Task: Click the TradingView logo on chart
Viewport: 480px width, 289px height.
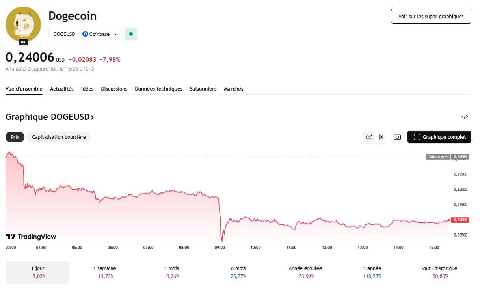Action: 31,237
